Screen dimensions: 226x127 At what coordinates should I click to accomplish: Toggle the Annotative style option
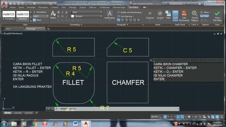(x=40, y=12)
